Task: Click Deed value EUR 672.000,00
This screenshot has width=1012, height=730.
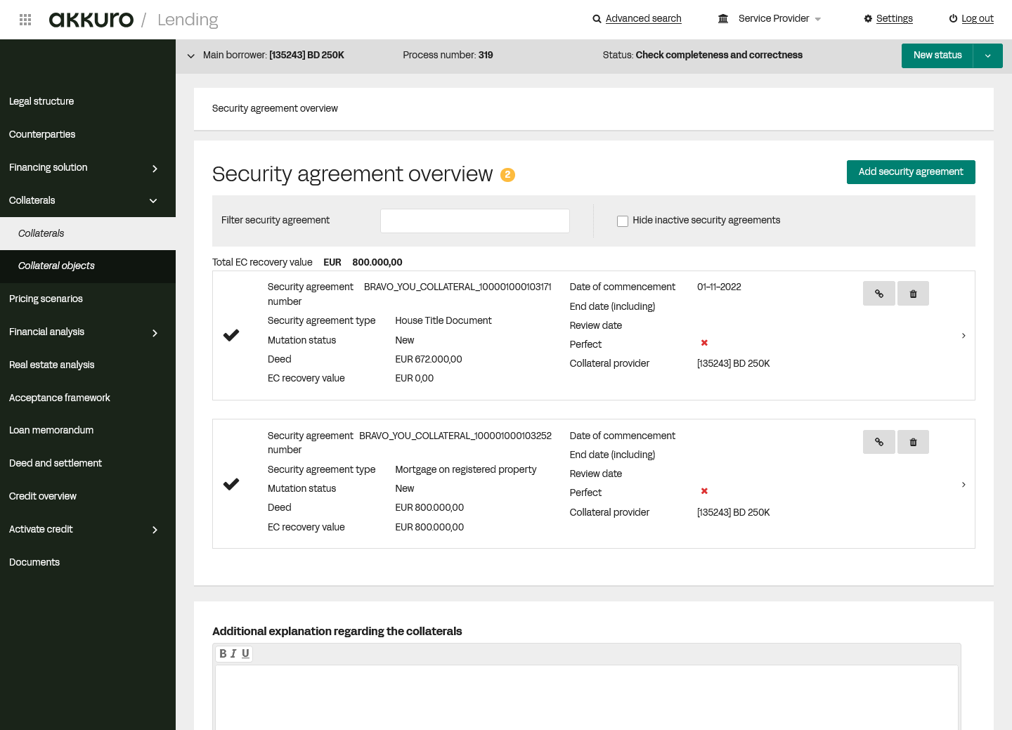Action: pyautogui.click(x=429, y=359)
